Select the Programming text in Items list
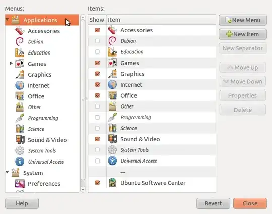Image resolution: width=272 pixels, height=214 pixels. [x=136, y=117]
